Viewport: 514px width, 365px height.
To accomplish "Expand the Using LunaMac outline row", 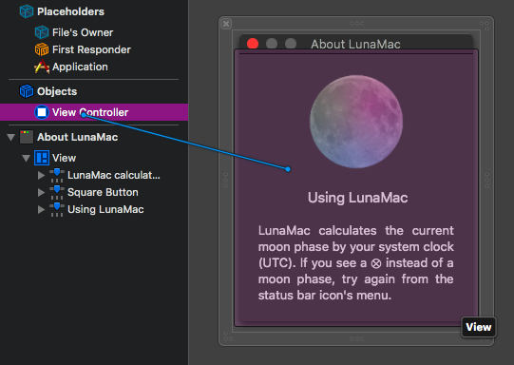I will (x=41, y=209).
